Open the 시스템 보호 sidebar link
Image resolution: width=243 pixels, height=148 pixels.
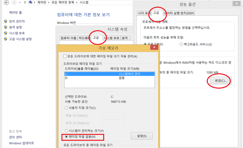(17, 33)
